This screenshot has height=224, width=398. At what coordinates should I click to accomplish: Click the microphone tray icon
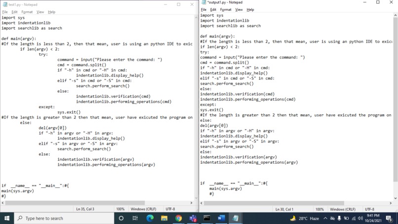(x=339, y=218)
